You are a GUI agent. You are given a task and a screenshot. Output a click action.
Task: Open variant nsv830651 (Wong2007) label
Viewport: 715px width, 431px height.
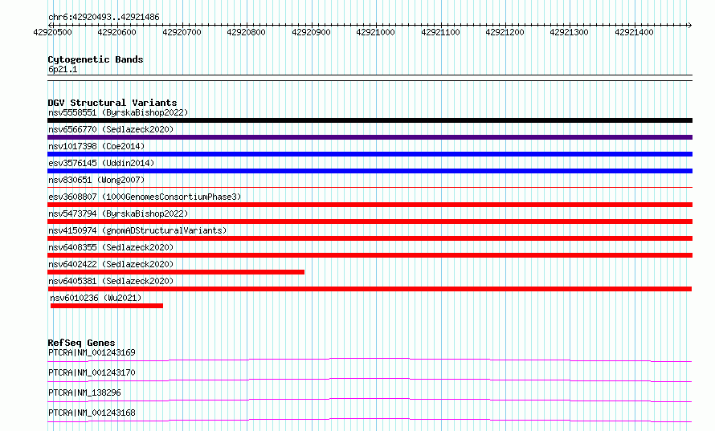(96, 180)
